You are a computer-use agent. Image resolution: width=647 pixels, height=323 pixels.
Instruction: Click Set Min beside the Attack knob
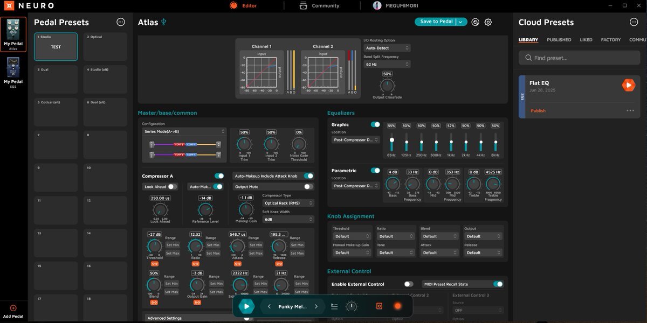(x=254, y=245)
